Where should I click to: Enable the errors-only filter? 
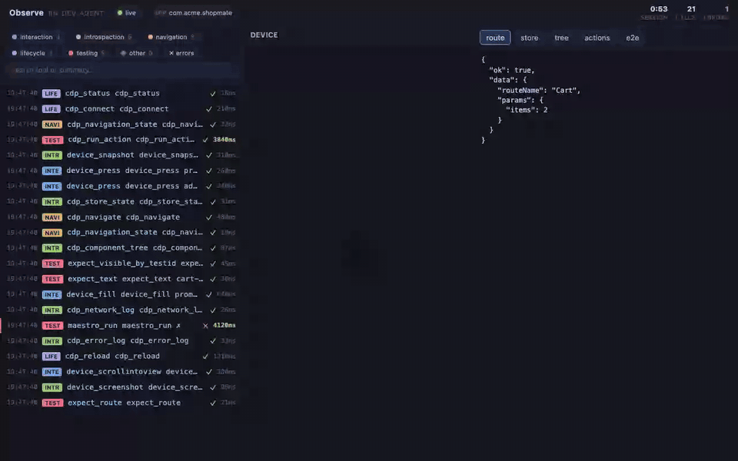[x=181, y=53]
